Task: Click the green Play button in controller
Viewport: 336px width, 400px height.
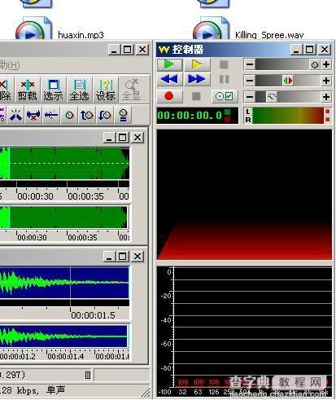Action: [169, 64]
